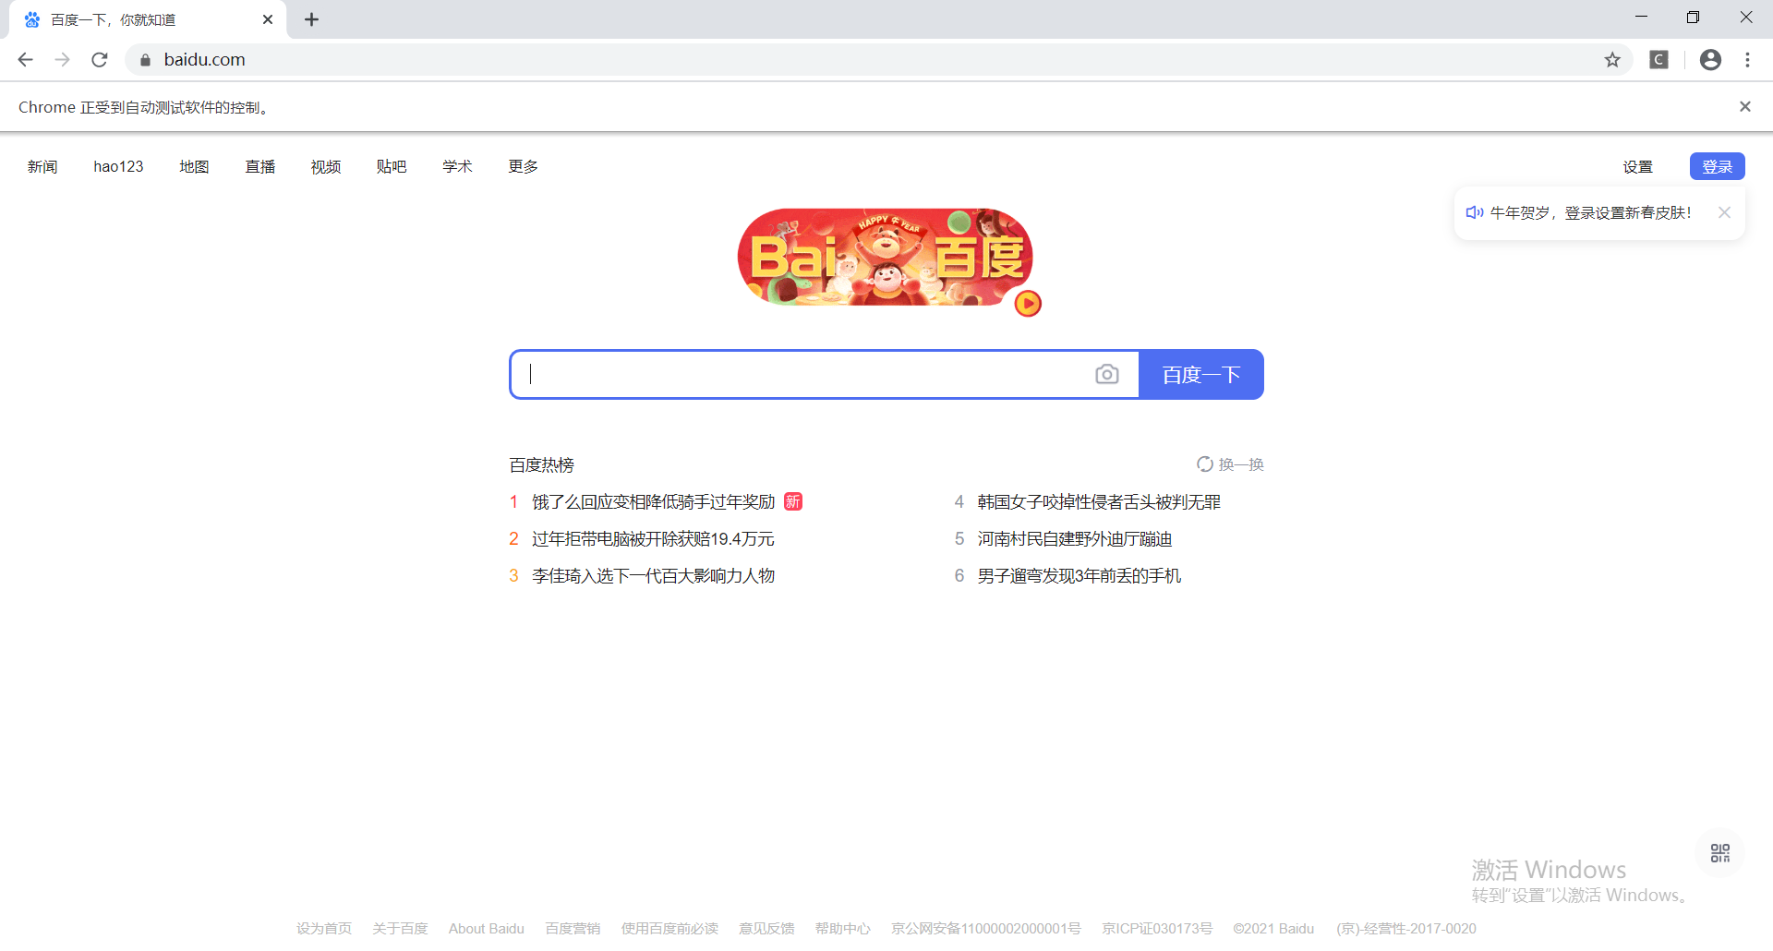Click the Baidu New Year logo
The image size is (1773, 951).
click(884, 257)
